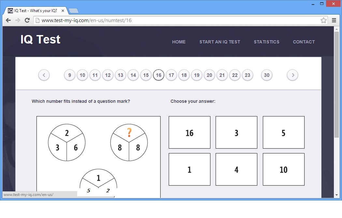
Task: Jump to question 21
Action: (x=222, y=75)
